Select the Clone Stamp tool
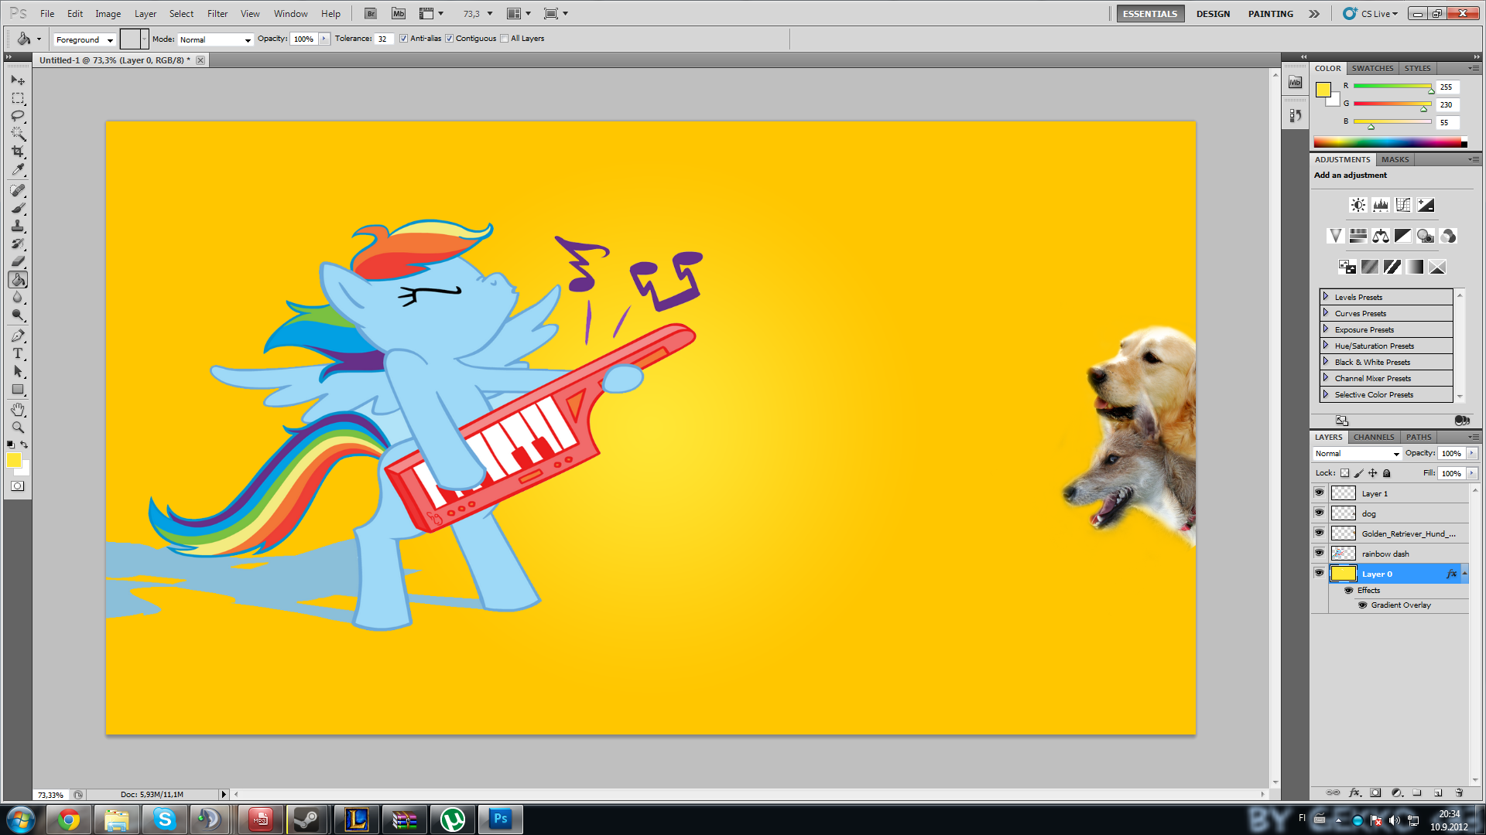 [18, 226]
